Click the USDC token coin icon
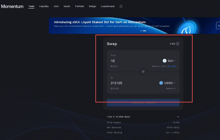 [x=161, y=83]
